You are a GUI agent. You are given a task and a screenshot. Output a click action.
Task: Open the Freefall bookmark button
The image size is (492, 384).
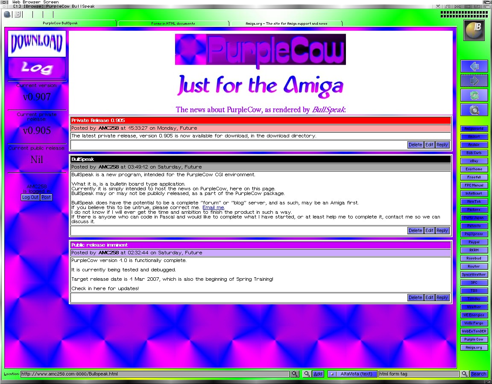474,177
